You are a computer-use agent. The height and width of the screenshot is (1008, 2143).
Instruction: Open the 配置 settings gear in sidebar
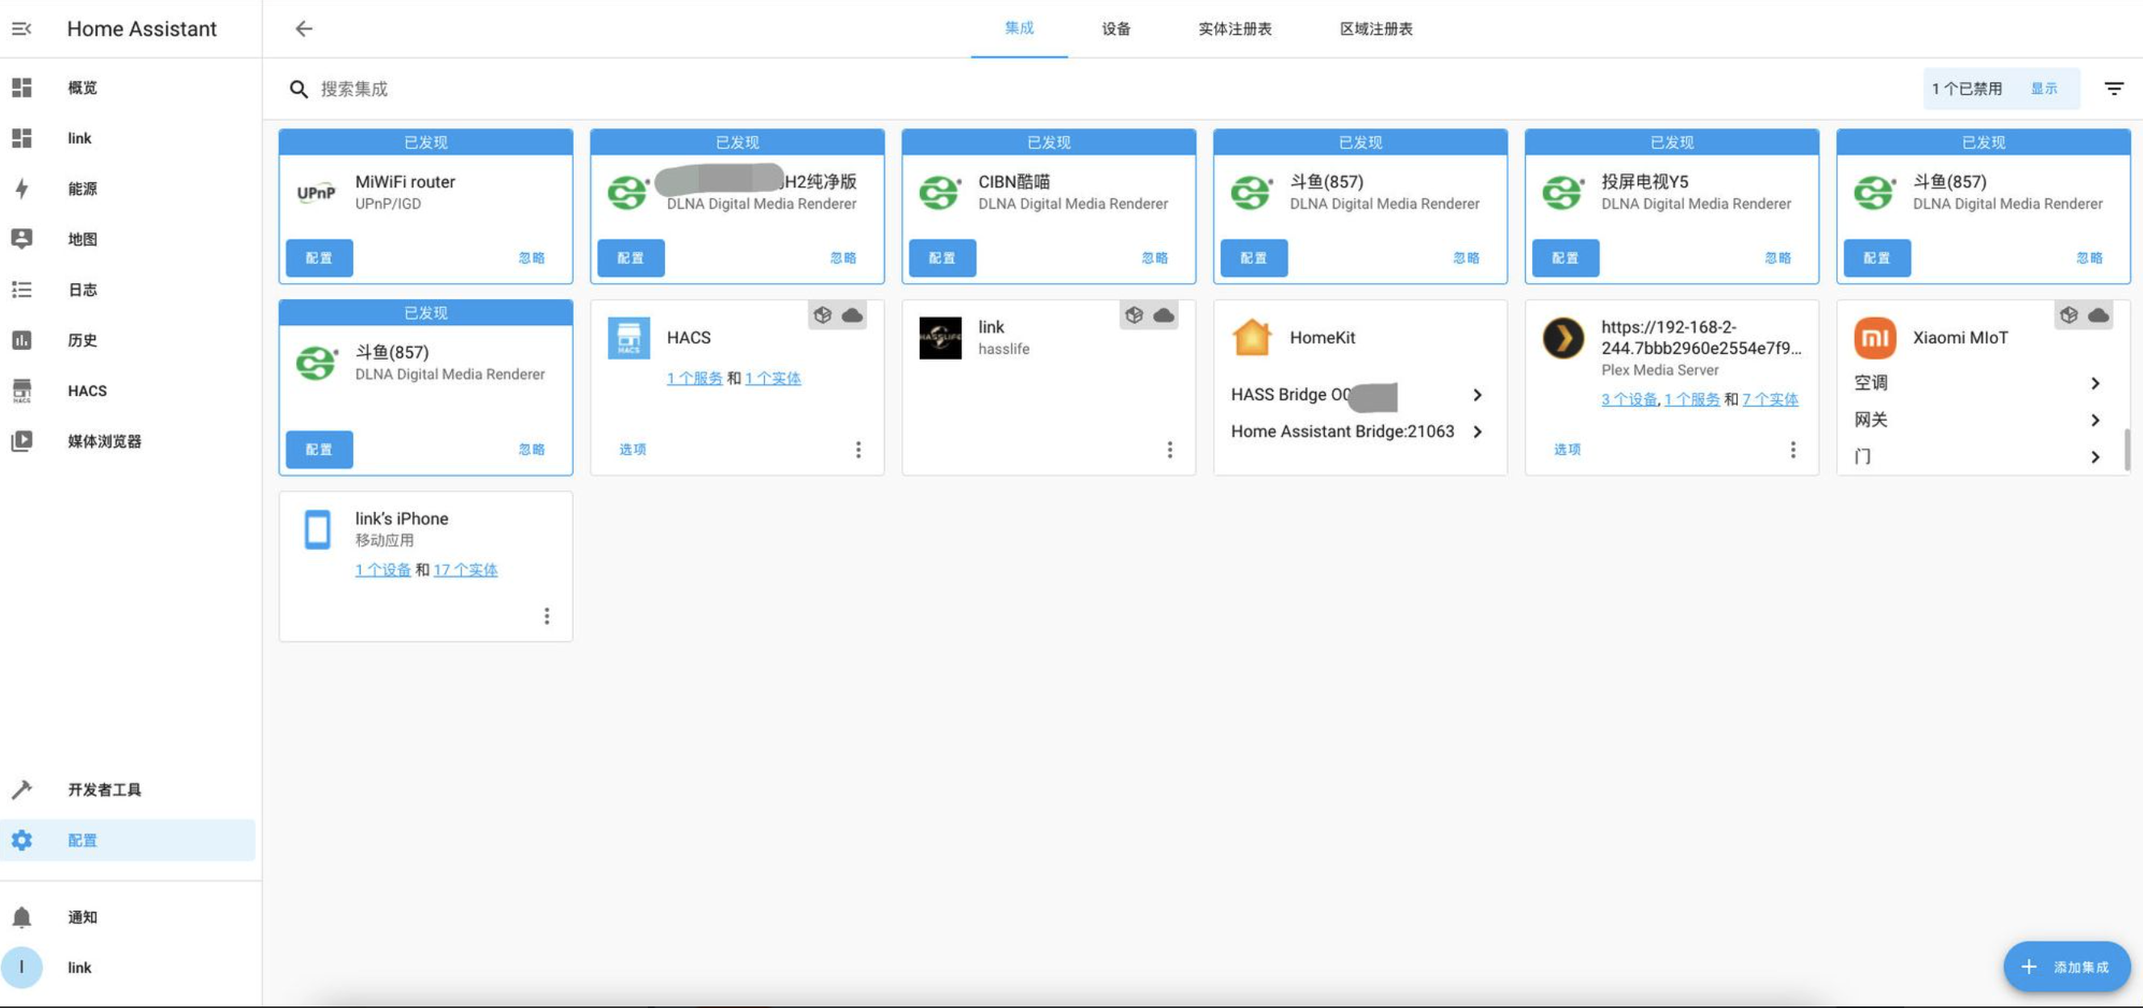128,840
